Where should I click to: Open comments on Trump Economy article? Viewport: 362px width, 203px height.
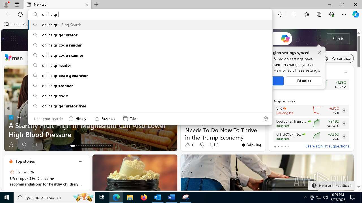point(214,145)
